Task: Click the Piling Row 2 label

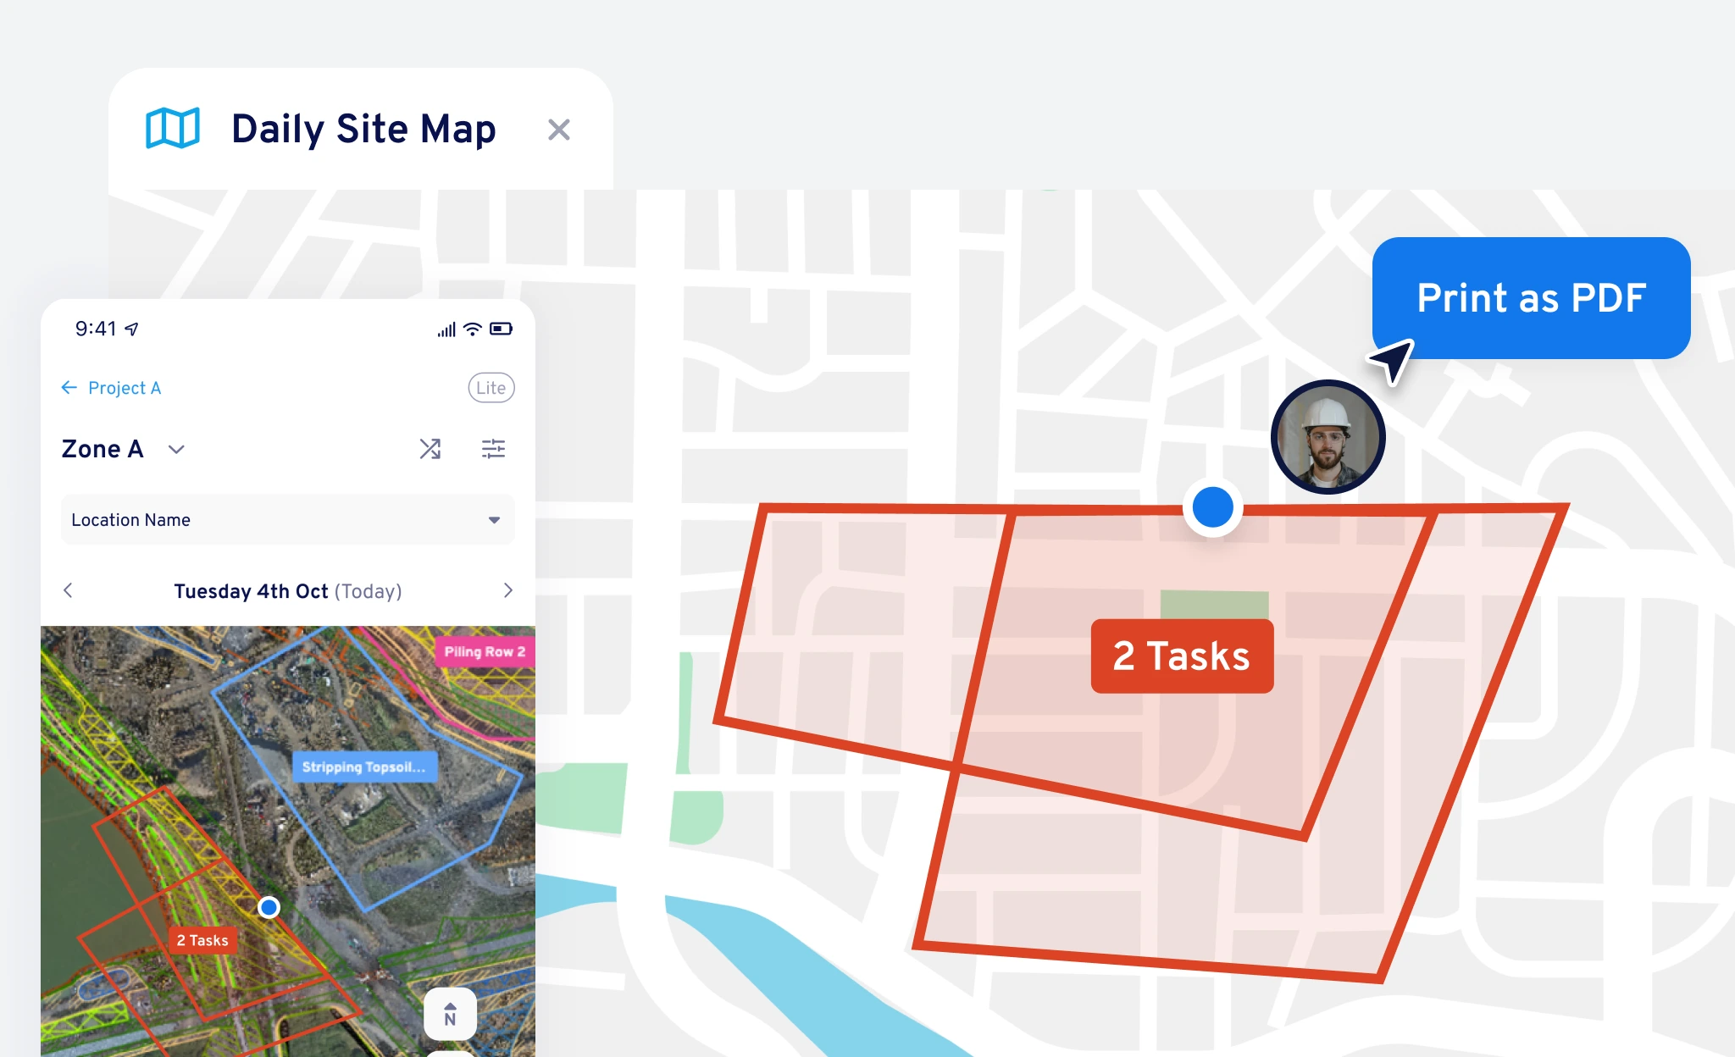Action: [x=485, y=651]
